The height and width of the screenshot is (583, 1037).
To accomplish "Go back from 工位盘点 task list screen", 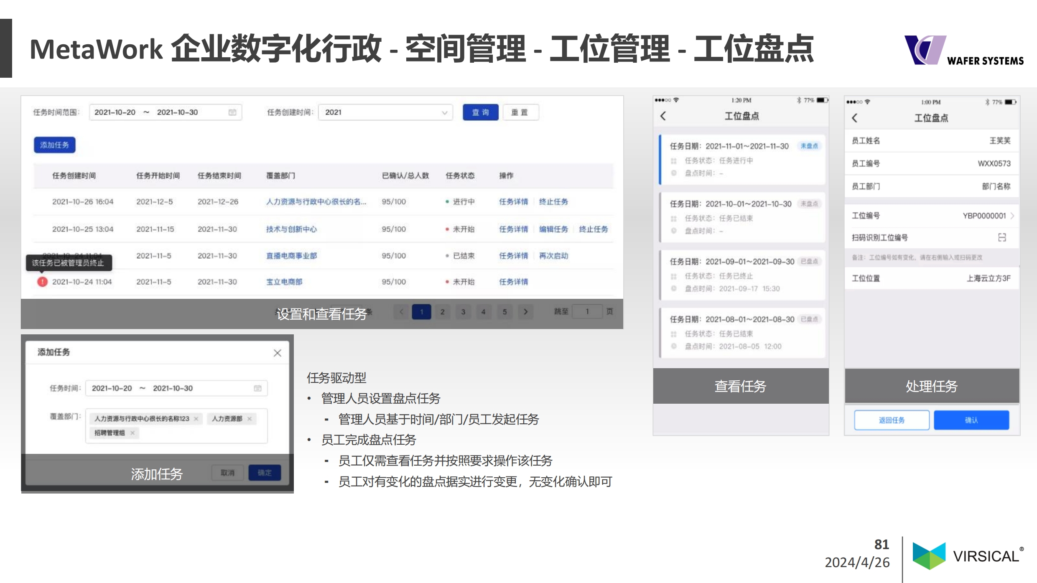I will 663,116.
